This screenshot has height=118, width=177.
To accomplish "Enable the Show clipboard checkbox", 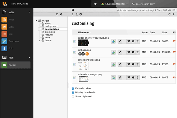I will click(73, 96).
